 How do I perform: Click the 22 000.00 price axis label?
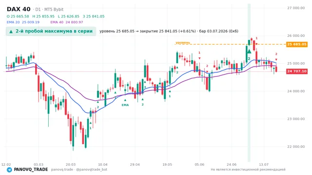tap(296, 147)
